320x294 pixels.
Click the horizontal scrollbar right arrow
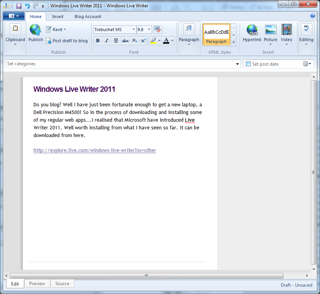click(307, 276)
